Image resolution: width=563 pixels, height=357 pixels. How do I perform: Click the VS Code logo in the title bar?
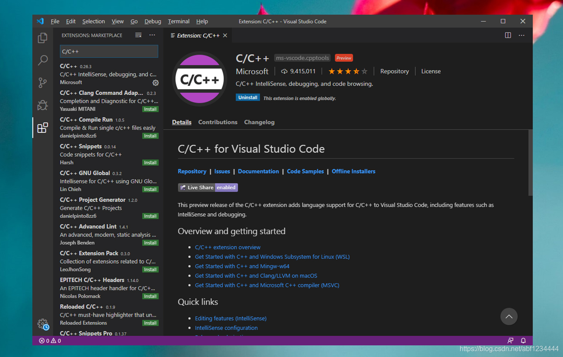coord(40,21)
